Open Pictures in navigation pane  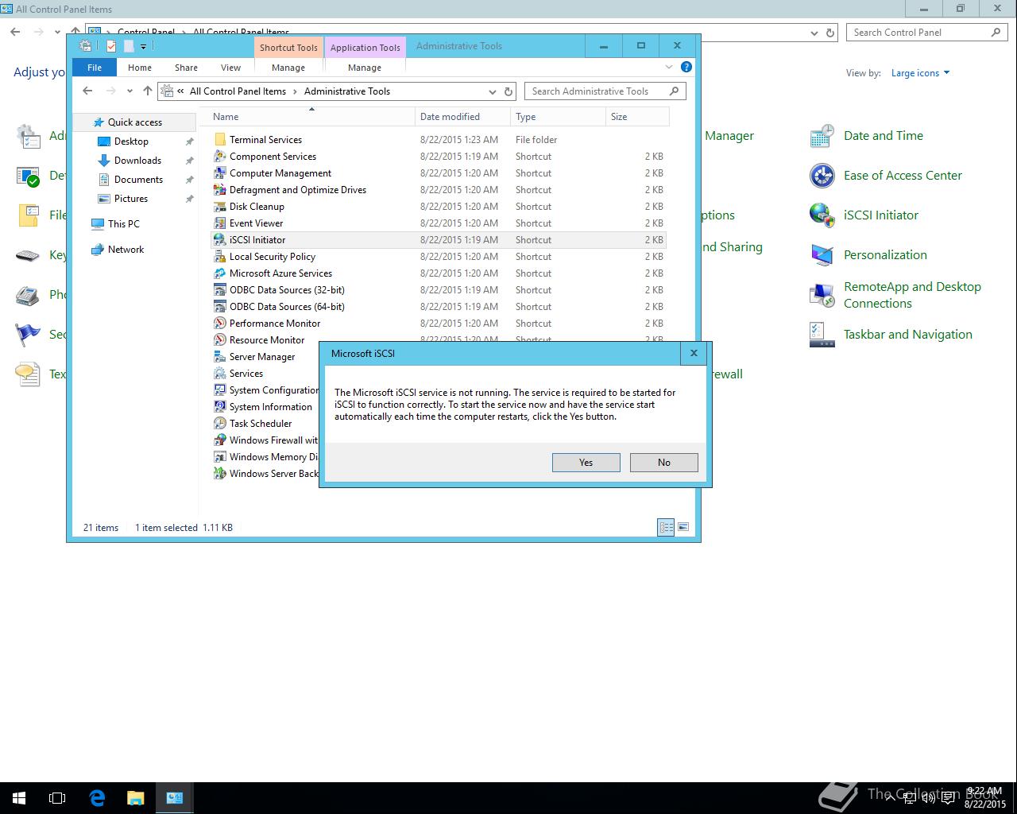(x=131, y=199)
